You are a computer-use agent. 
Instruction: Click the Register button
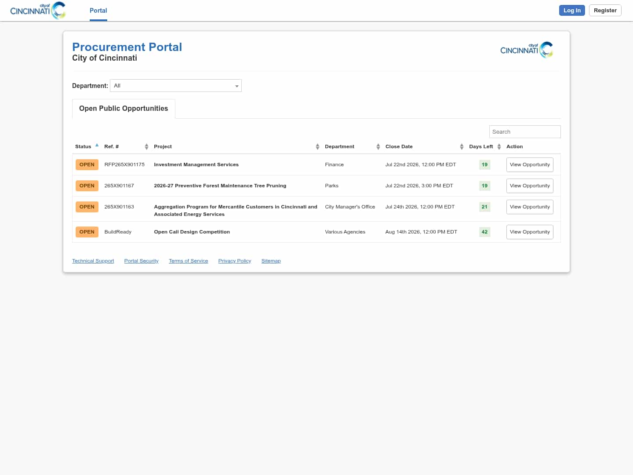pyautogui.click(x=605, y=11)
